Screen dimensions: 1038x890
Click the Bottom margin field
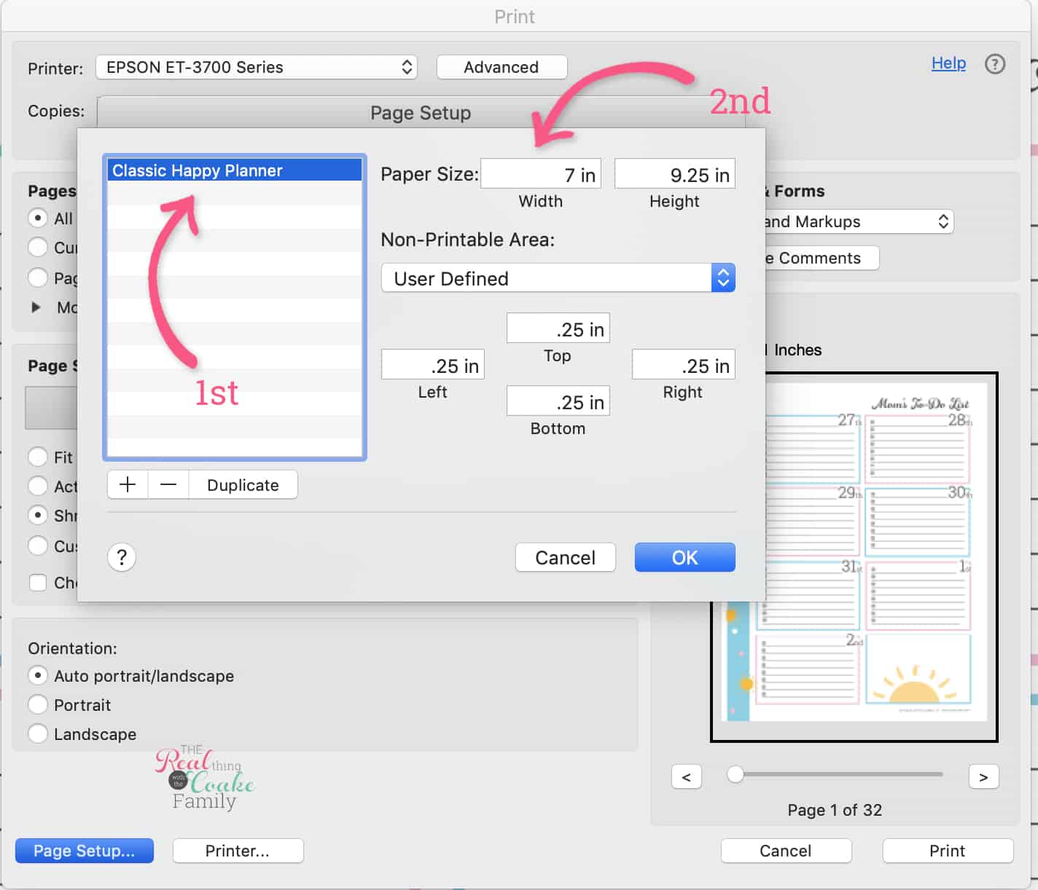point(558,402)
